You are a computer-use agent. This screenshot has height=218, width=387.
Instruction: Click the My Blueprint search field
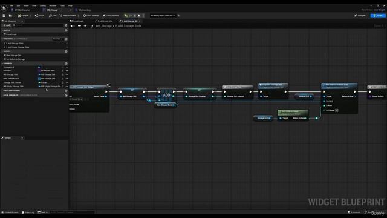[x=38, y=25]
